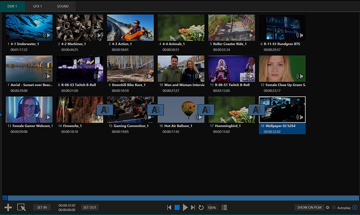Jump to the previous clip
Viewport: 360px width, 215px height.
pyautogui.click(x=169, y=207)
